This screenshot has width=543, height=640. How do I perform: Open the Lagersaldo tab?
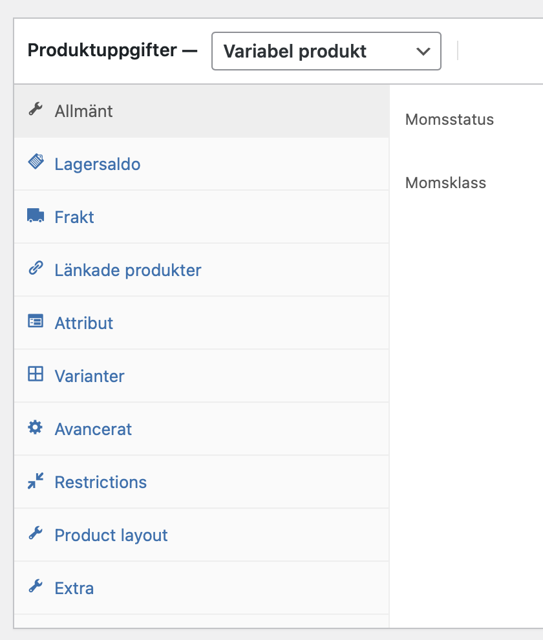click(x=97, y=164)
